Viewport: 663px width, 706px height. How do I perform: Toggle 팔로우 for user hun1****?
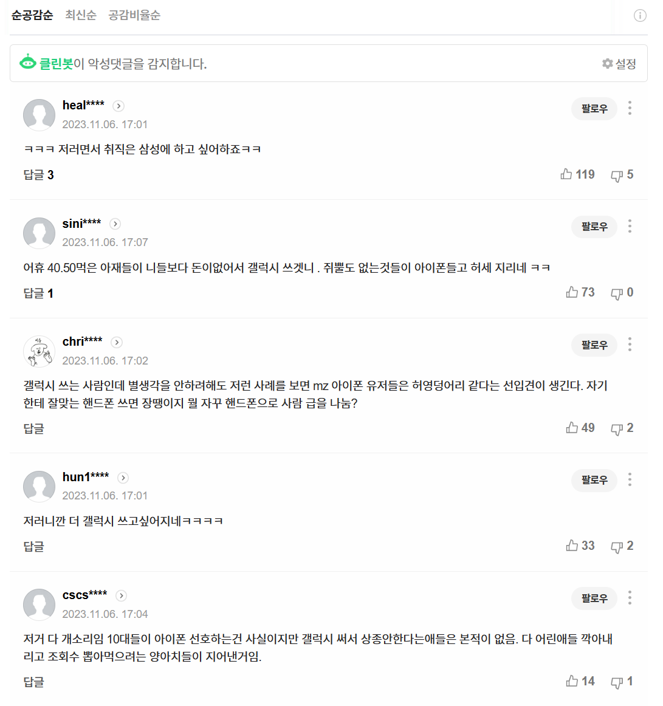(594, 480)
